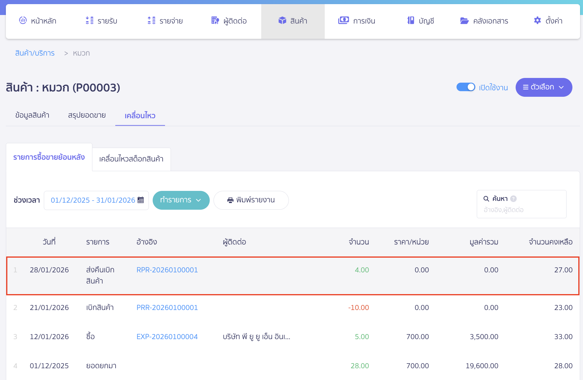The image size is (583, 380).
Task: Click the calendar icon in date range
Action: coord(141,200)
